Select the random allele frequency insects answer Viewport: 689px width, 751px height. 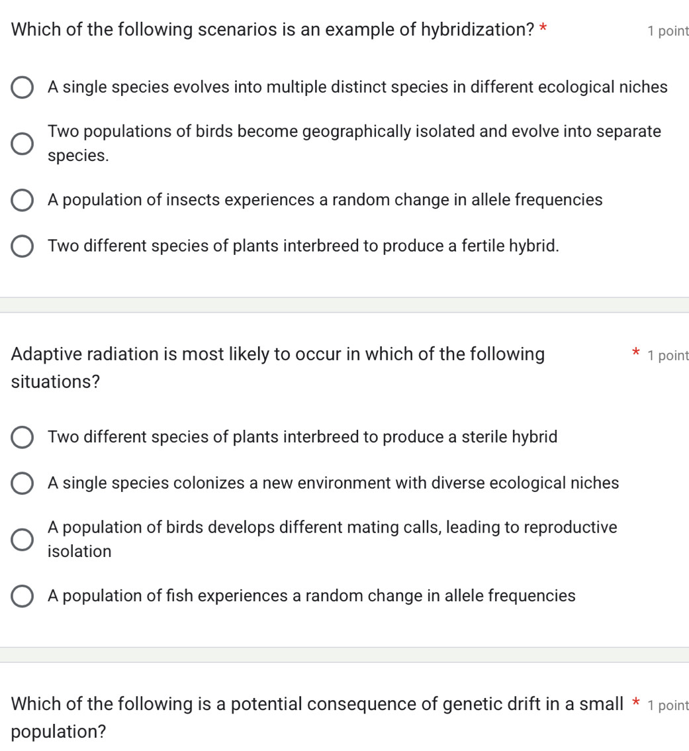[x=22, y=200]
